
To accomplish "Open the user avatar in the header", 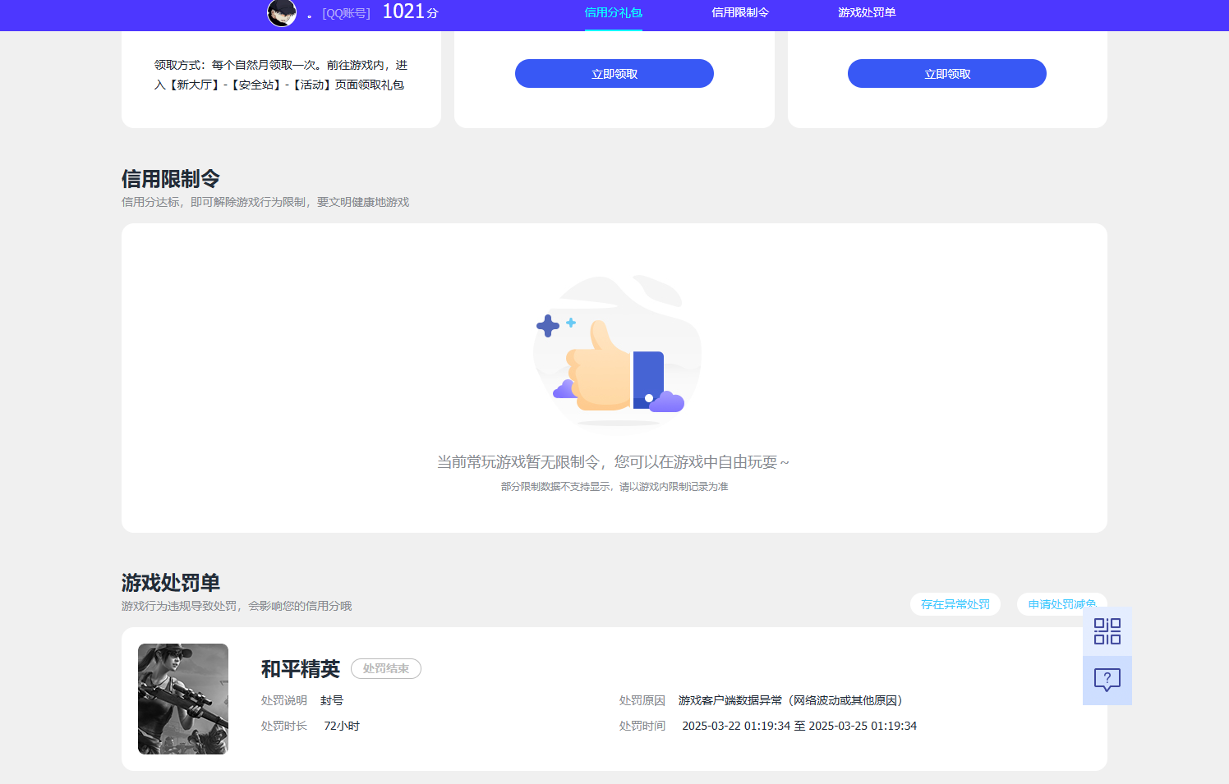I will point(282,12).
